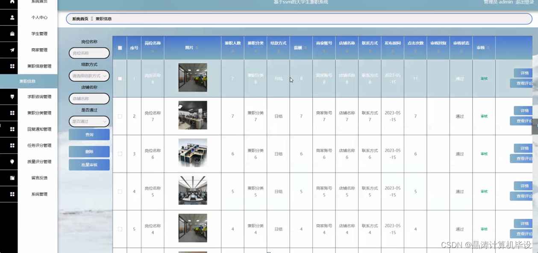The height and width of the screenshot is (253, 538).
Task: Open 学生管理 in the sidebar
Action: [39, 34]
